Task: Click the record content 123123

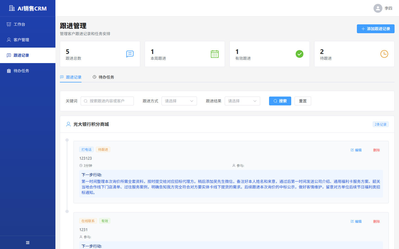Action: (85, 158)
